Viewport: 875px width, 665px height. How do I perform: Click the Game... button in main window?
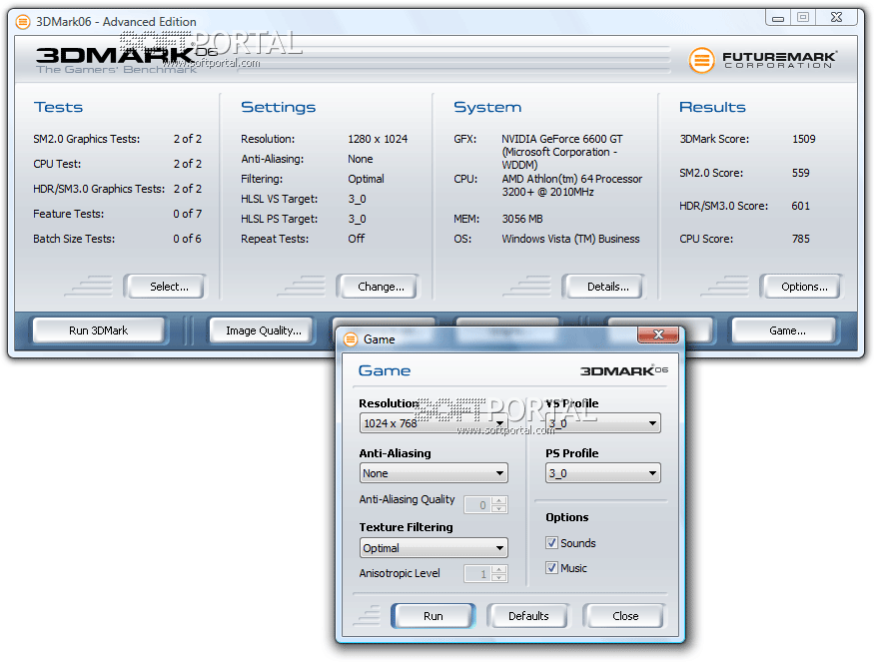(x=784, y=331)
